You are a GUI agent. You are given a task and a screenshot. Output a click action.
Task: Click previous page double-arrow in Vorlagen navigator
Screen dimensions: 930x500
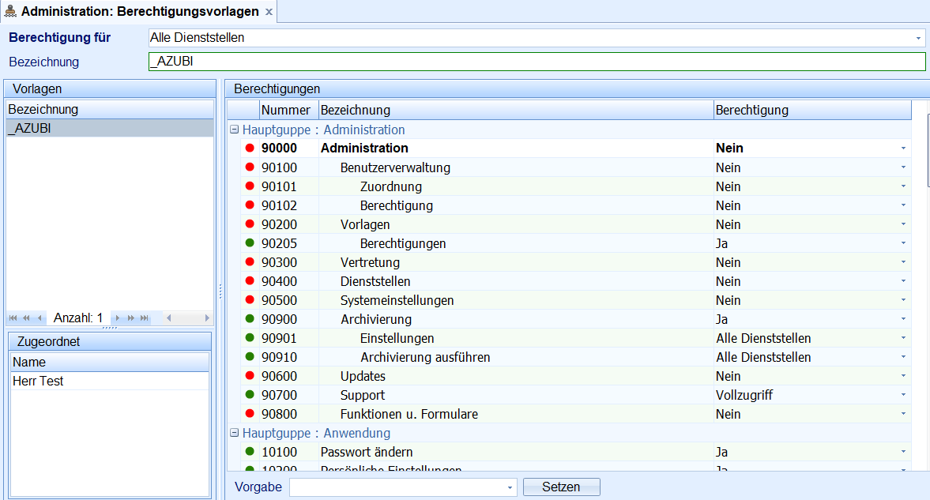click(26, 318)
